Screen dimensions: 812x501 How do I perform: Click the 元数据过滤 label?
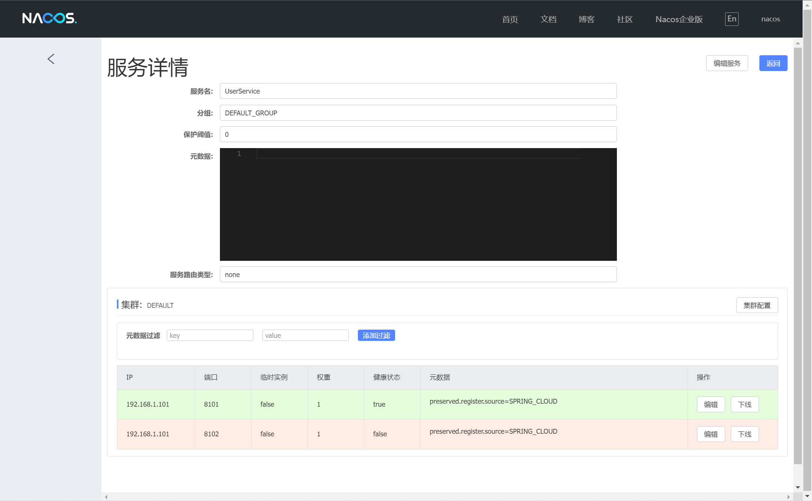tap(143, 336)
